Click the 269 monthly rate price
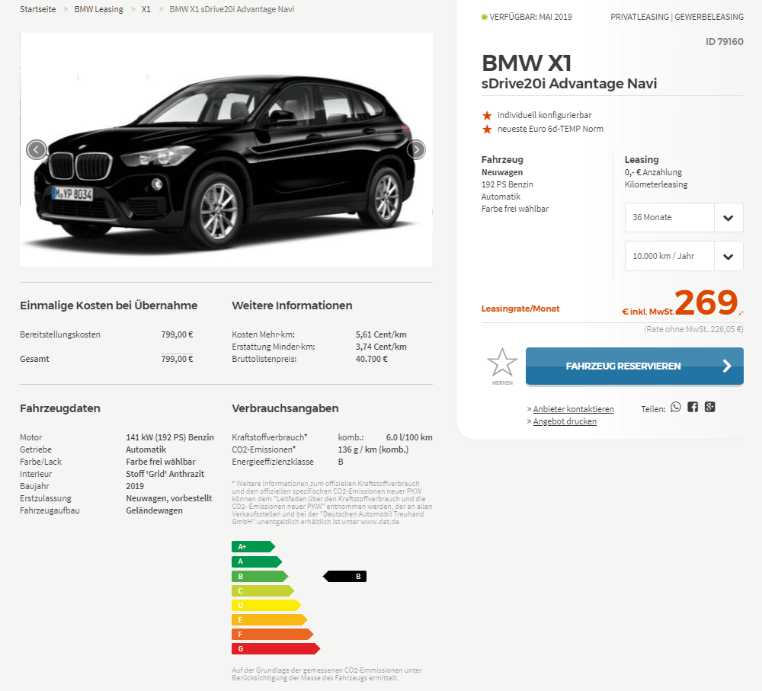Viewport: 762px width, 691px height. tap(706, 302)
